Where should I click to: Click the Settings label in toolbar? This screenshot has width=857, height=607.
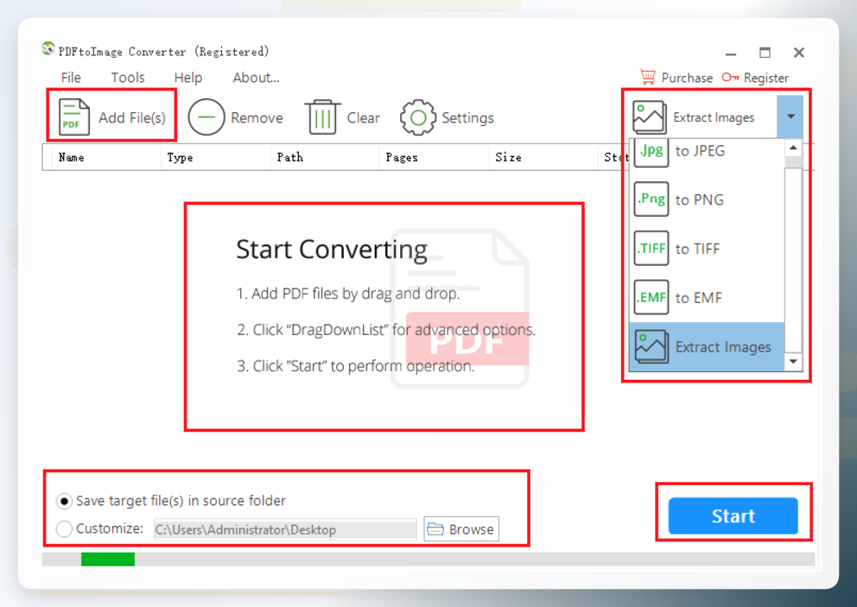467,117
